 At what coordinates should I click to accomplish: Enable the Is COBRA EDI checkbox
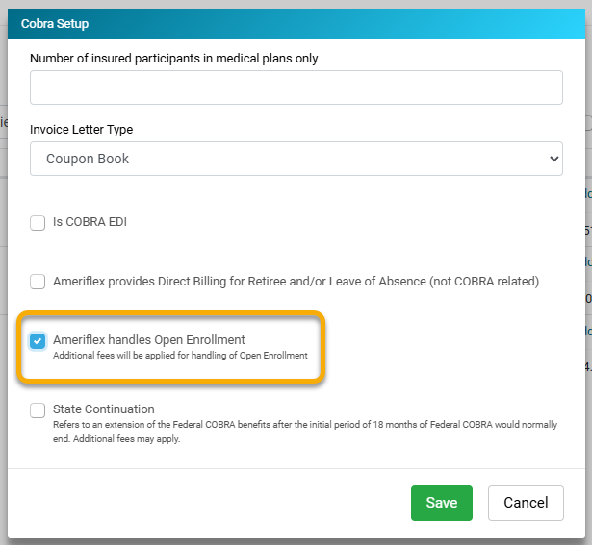click(38, 223)
